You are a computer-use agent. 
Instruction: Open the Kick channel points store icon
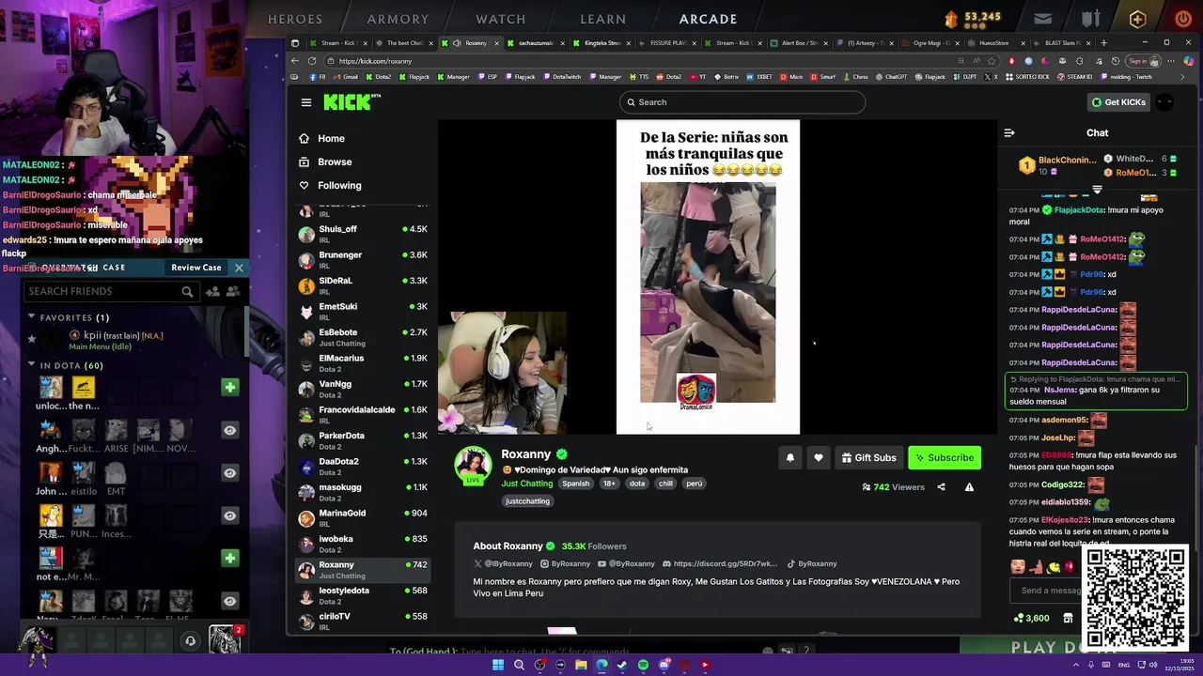coord(1068,618)
